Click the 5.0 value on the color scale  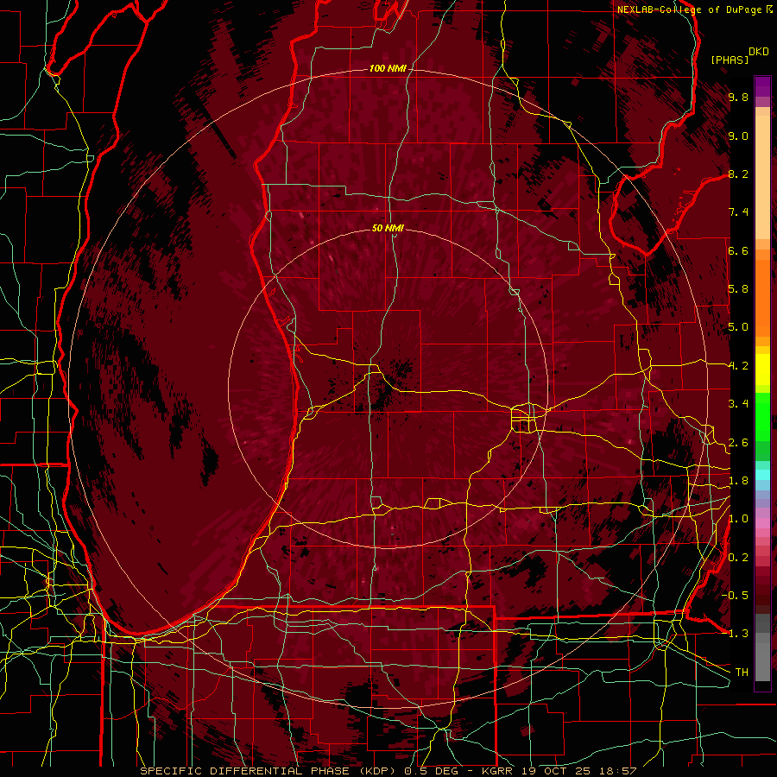(738, 327)
